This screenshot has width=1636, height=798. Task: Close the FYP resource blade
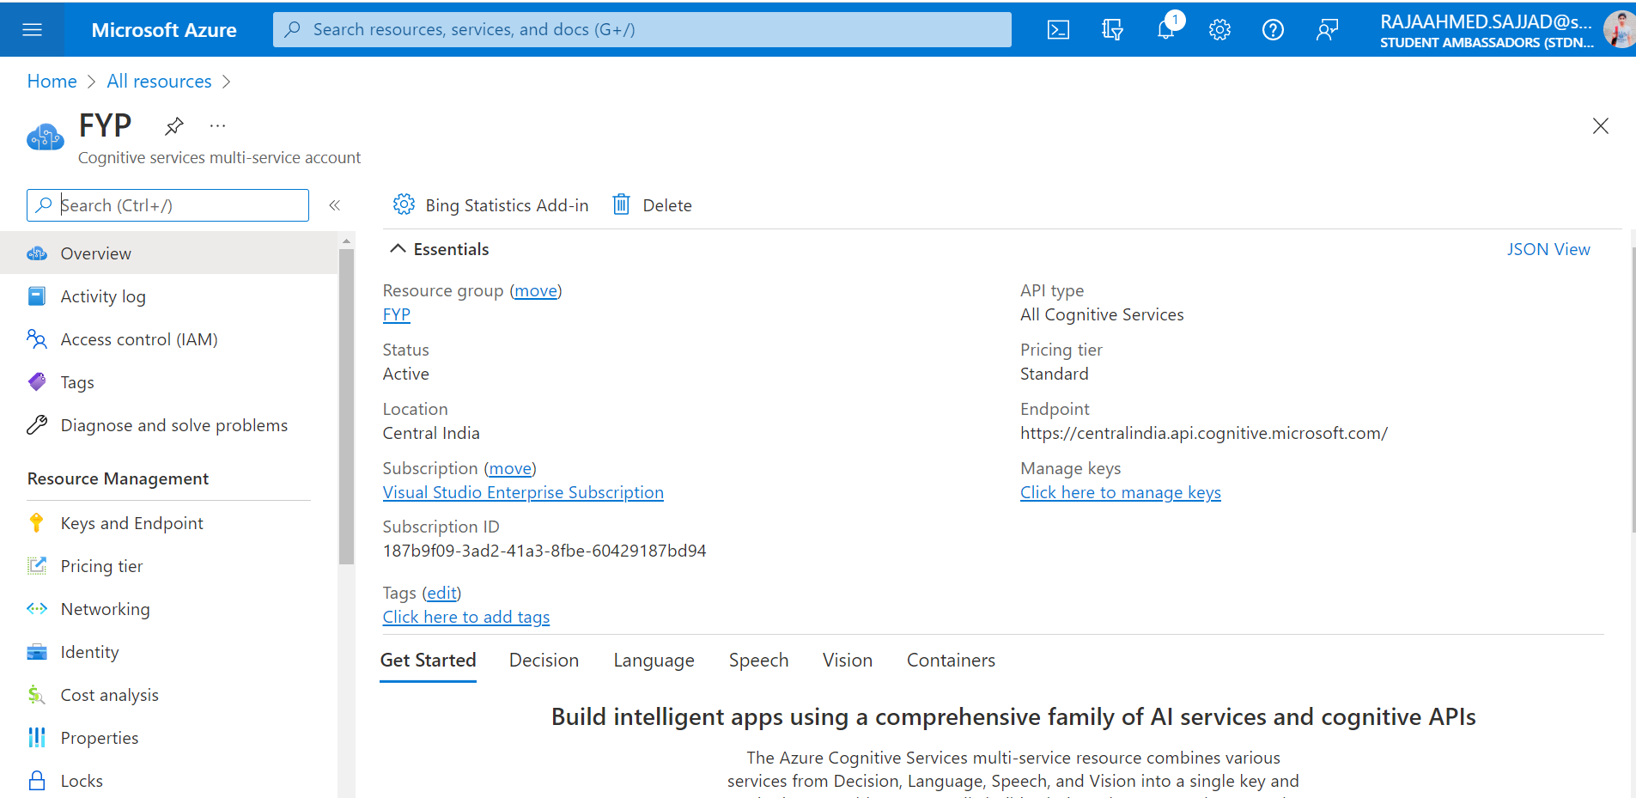[1600, 126]
